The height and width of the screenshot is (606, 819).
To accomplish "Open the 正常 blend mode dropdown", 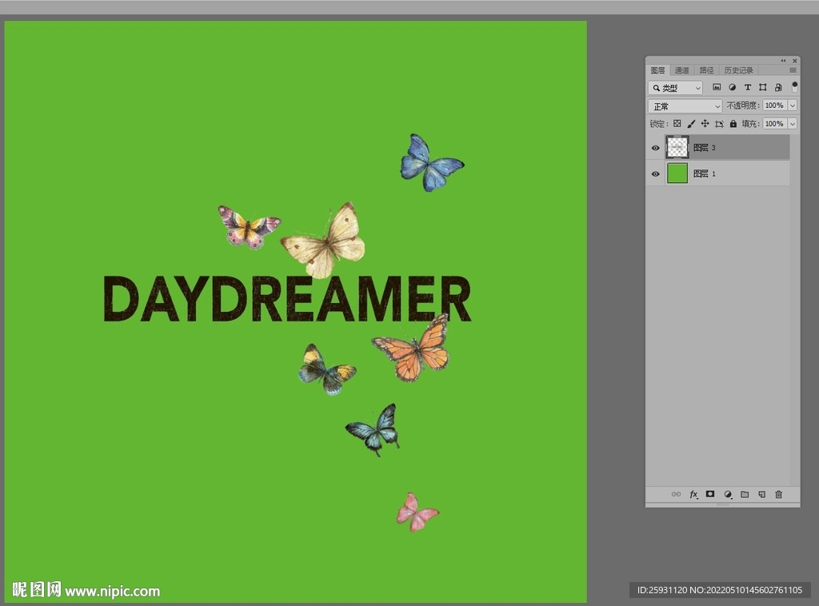I will 685,106.
